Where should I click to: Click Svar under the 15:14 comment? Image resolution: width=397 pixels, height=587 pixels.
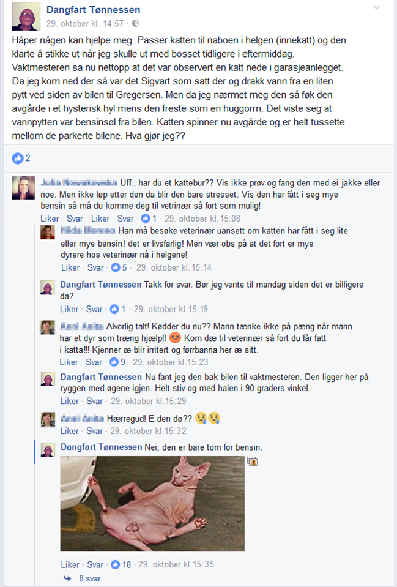point(95,267)
